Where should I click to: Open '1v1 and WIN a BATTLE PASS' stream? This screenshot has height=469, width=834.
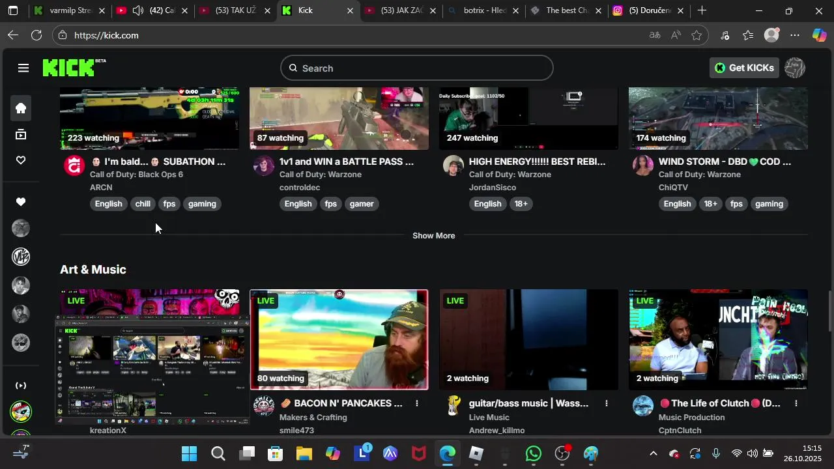(347, 162)
